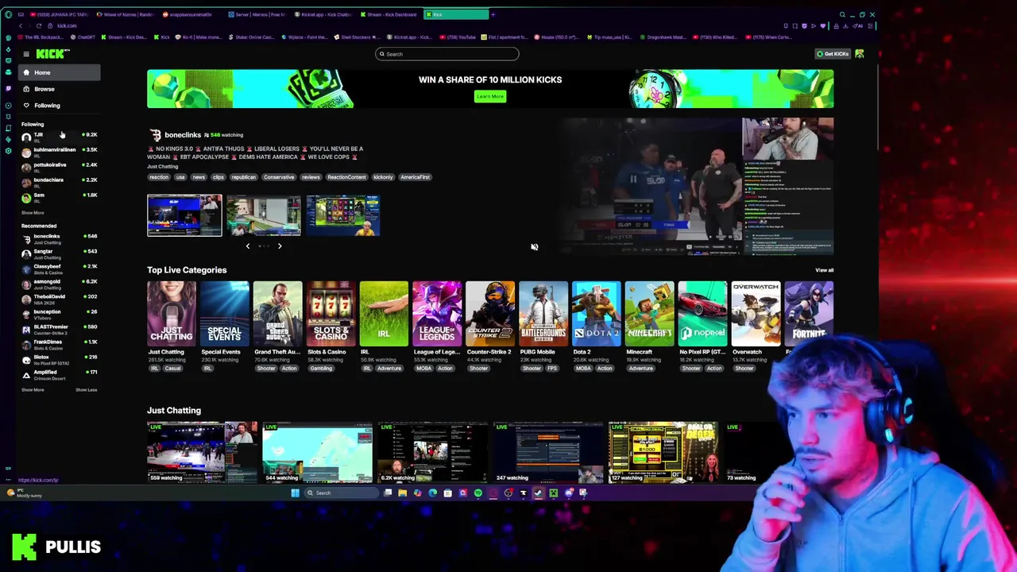Select first featured stream thumbnail
Viewport: 1017px width, 572px height.
(184, 215)
